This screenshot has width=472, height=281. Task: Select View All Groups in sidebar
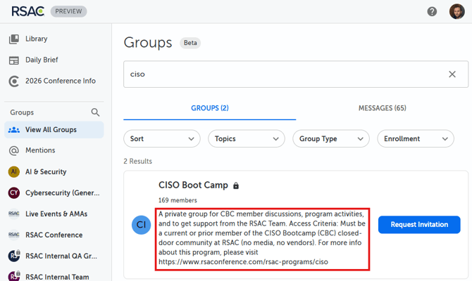click(x=51, y=130)
